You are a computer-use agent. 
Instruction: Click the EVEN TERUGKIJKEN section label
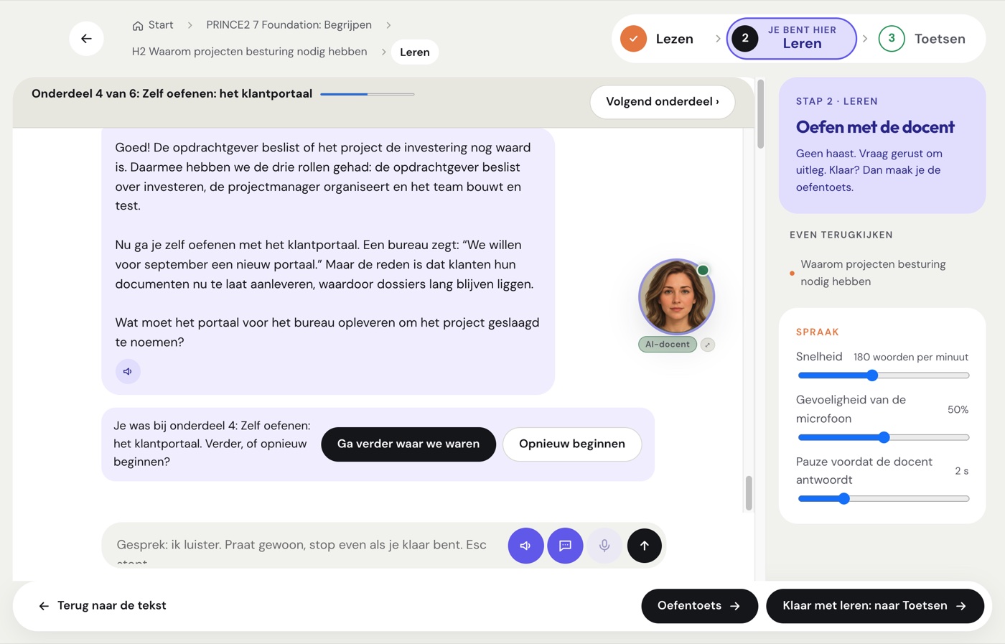[x=841, y=235]
